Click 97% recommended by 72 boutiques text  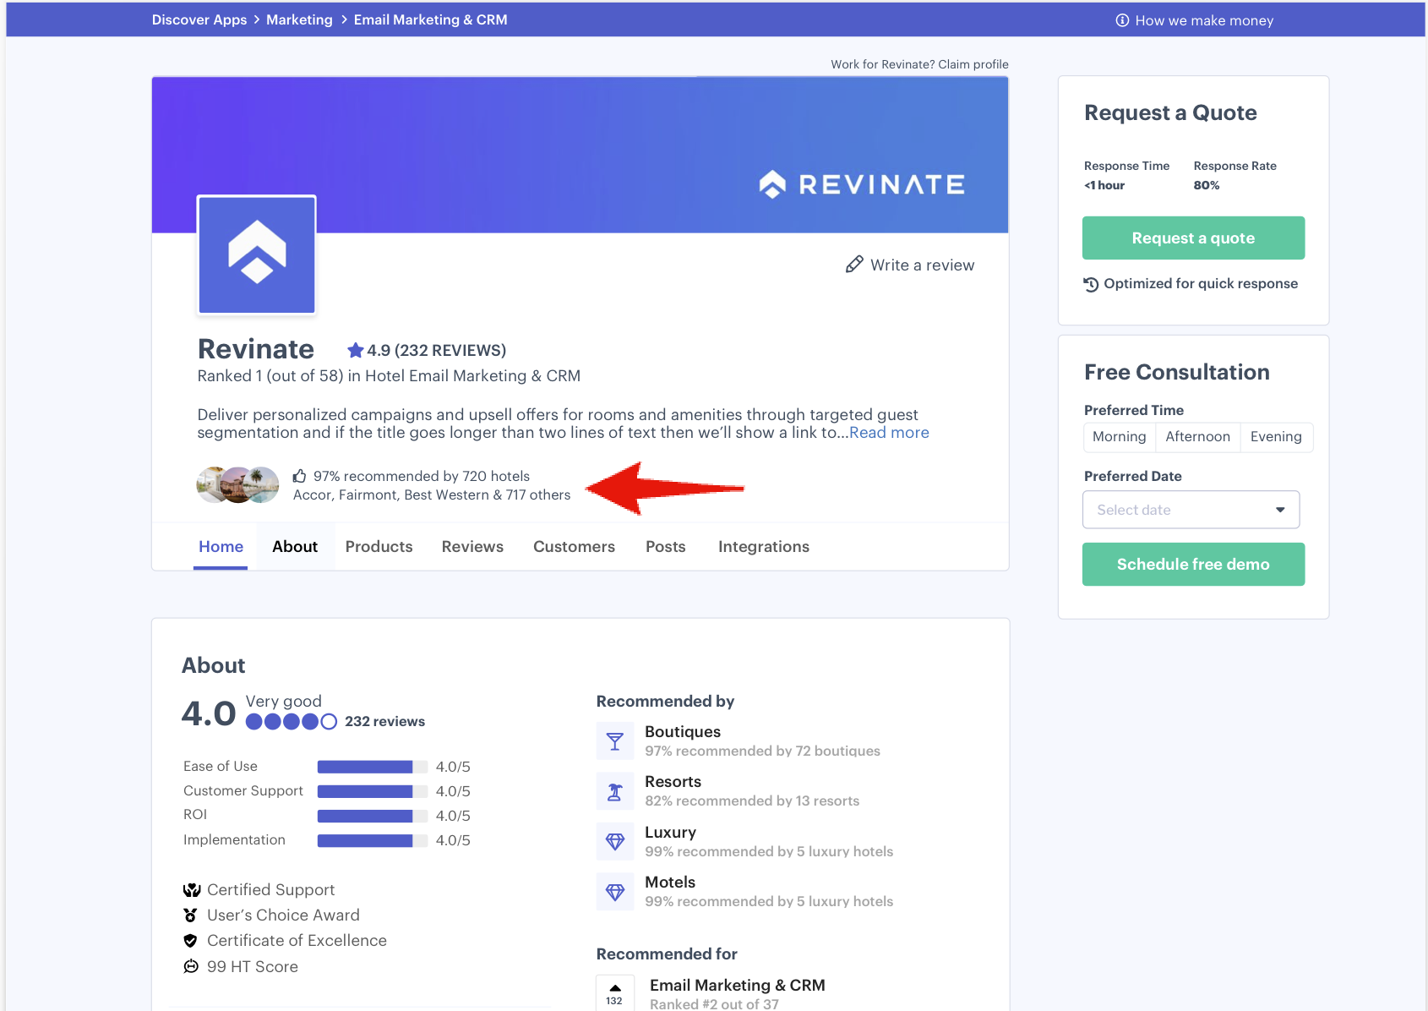(762, 751)
